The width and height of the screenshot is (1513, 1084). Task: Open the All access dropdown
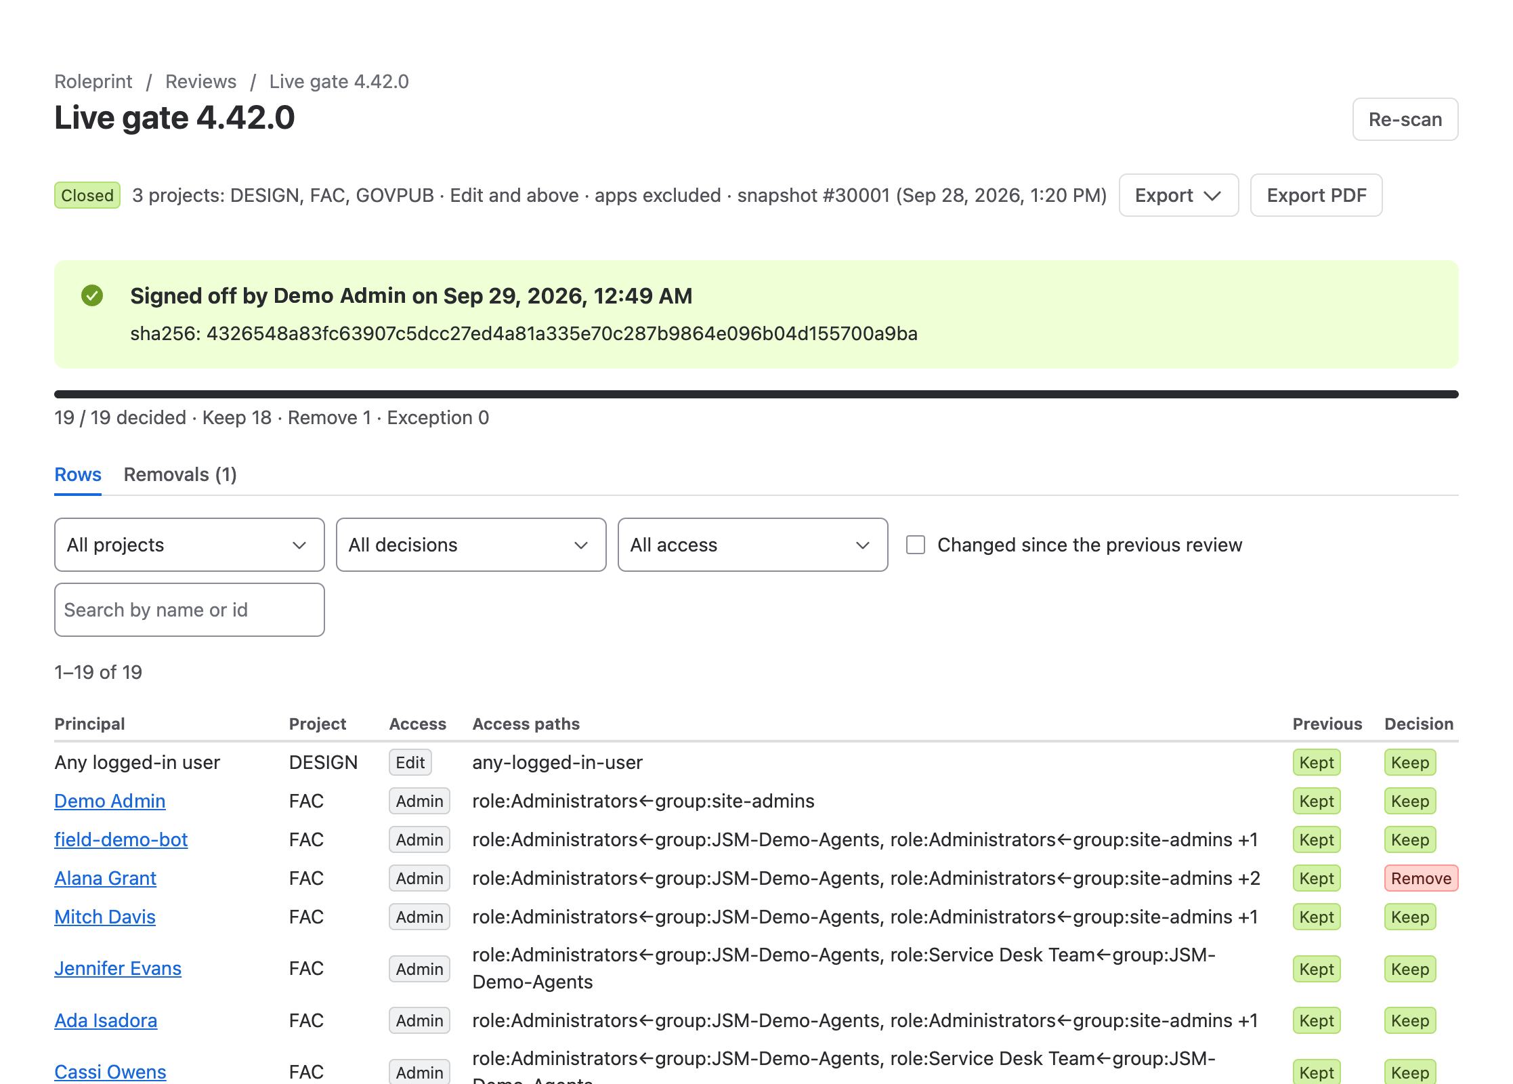pyautogui.click(x=753, y=545)
